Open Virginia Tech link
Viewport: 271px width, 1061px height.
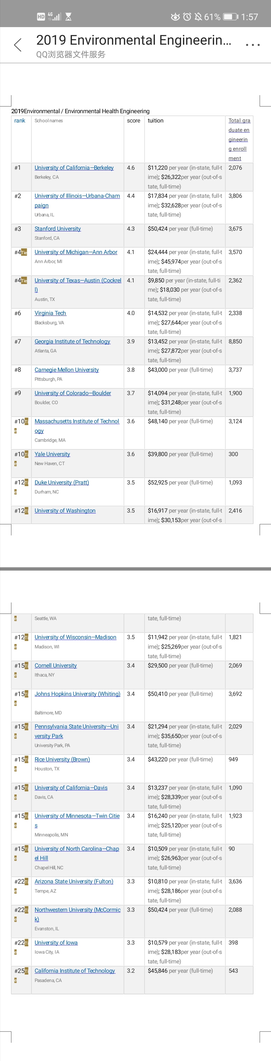point(50,313)
